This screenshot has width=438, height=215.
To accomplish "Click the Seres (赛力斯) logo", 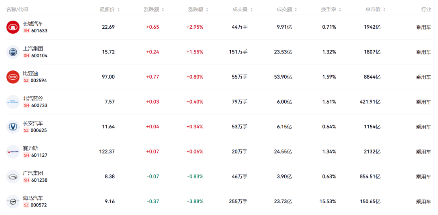I will (x=13, y=152).
